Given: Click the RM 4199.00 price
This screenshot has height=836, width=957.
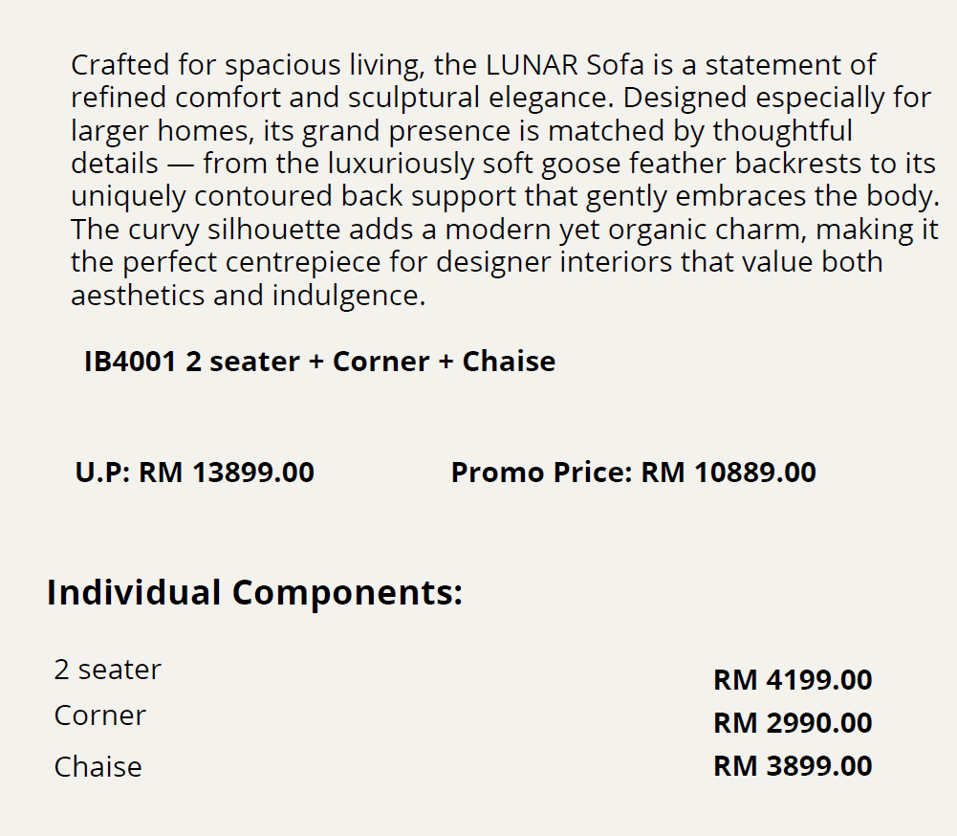Looking at the screenshot, I should pos(793,680).
